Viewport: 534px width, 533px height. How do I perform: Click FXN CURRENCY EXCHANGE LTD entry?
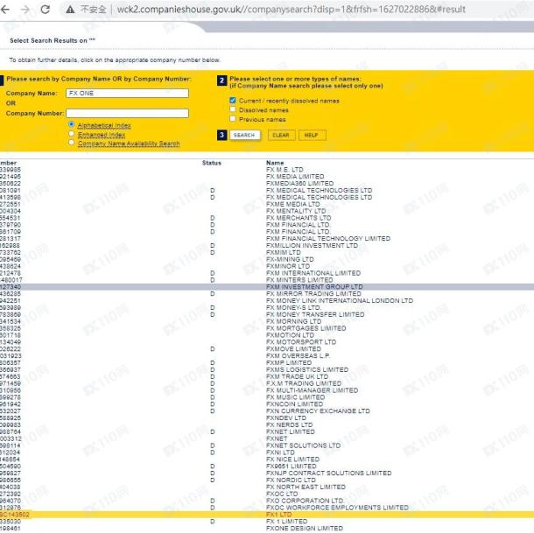pos(318,411)
